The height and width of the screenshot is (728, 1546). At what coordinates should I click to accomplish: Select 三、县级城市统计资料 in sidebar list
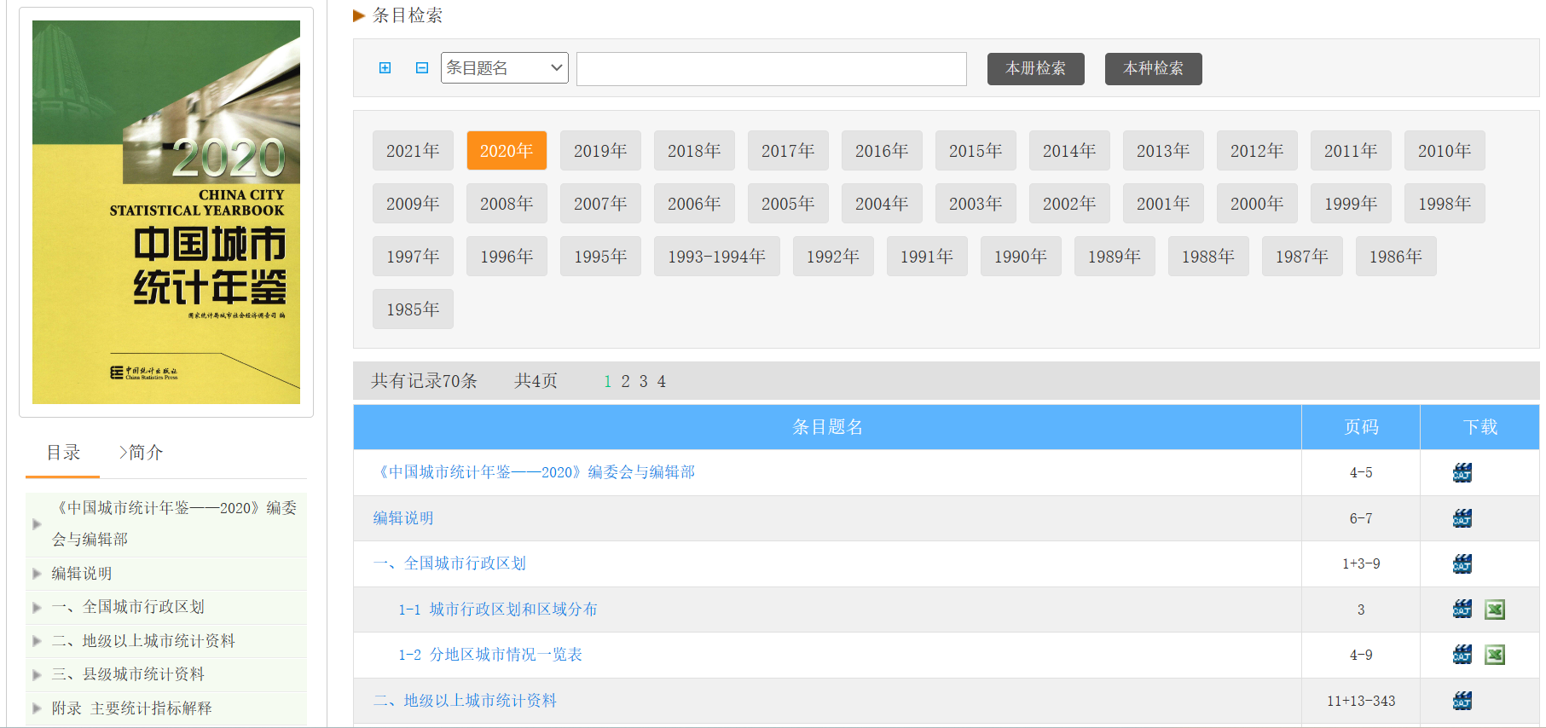click(x=128, y=674)
